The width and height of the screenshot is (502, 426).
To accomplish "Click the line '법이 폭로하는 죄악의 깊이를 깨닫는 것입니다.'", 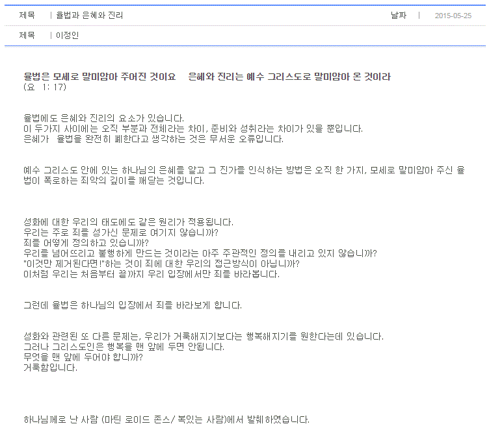I will click(114, 181).
